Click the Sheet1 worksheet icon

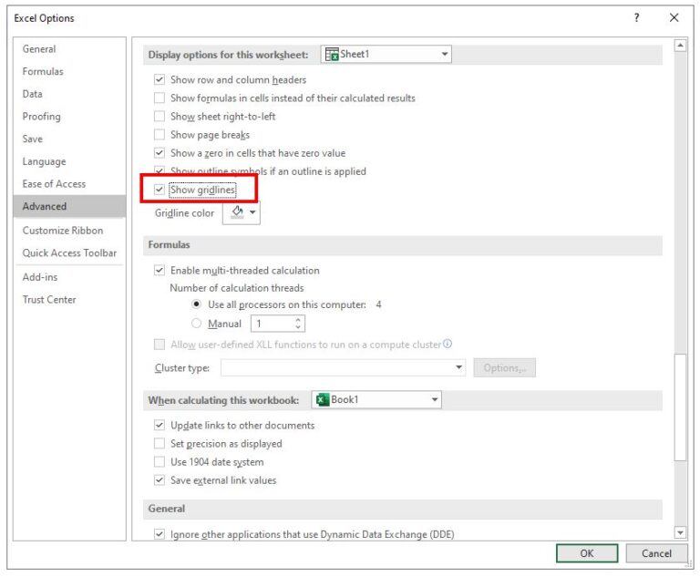click(x=332, y=54)
